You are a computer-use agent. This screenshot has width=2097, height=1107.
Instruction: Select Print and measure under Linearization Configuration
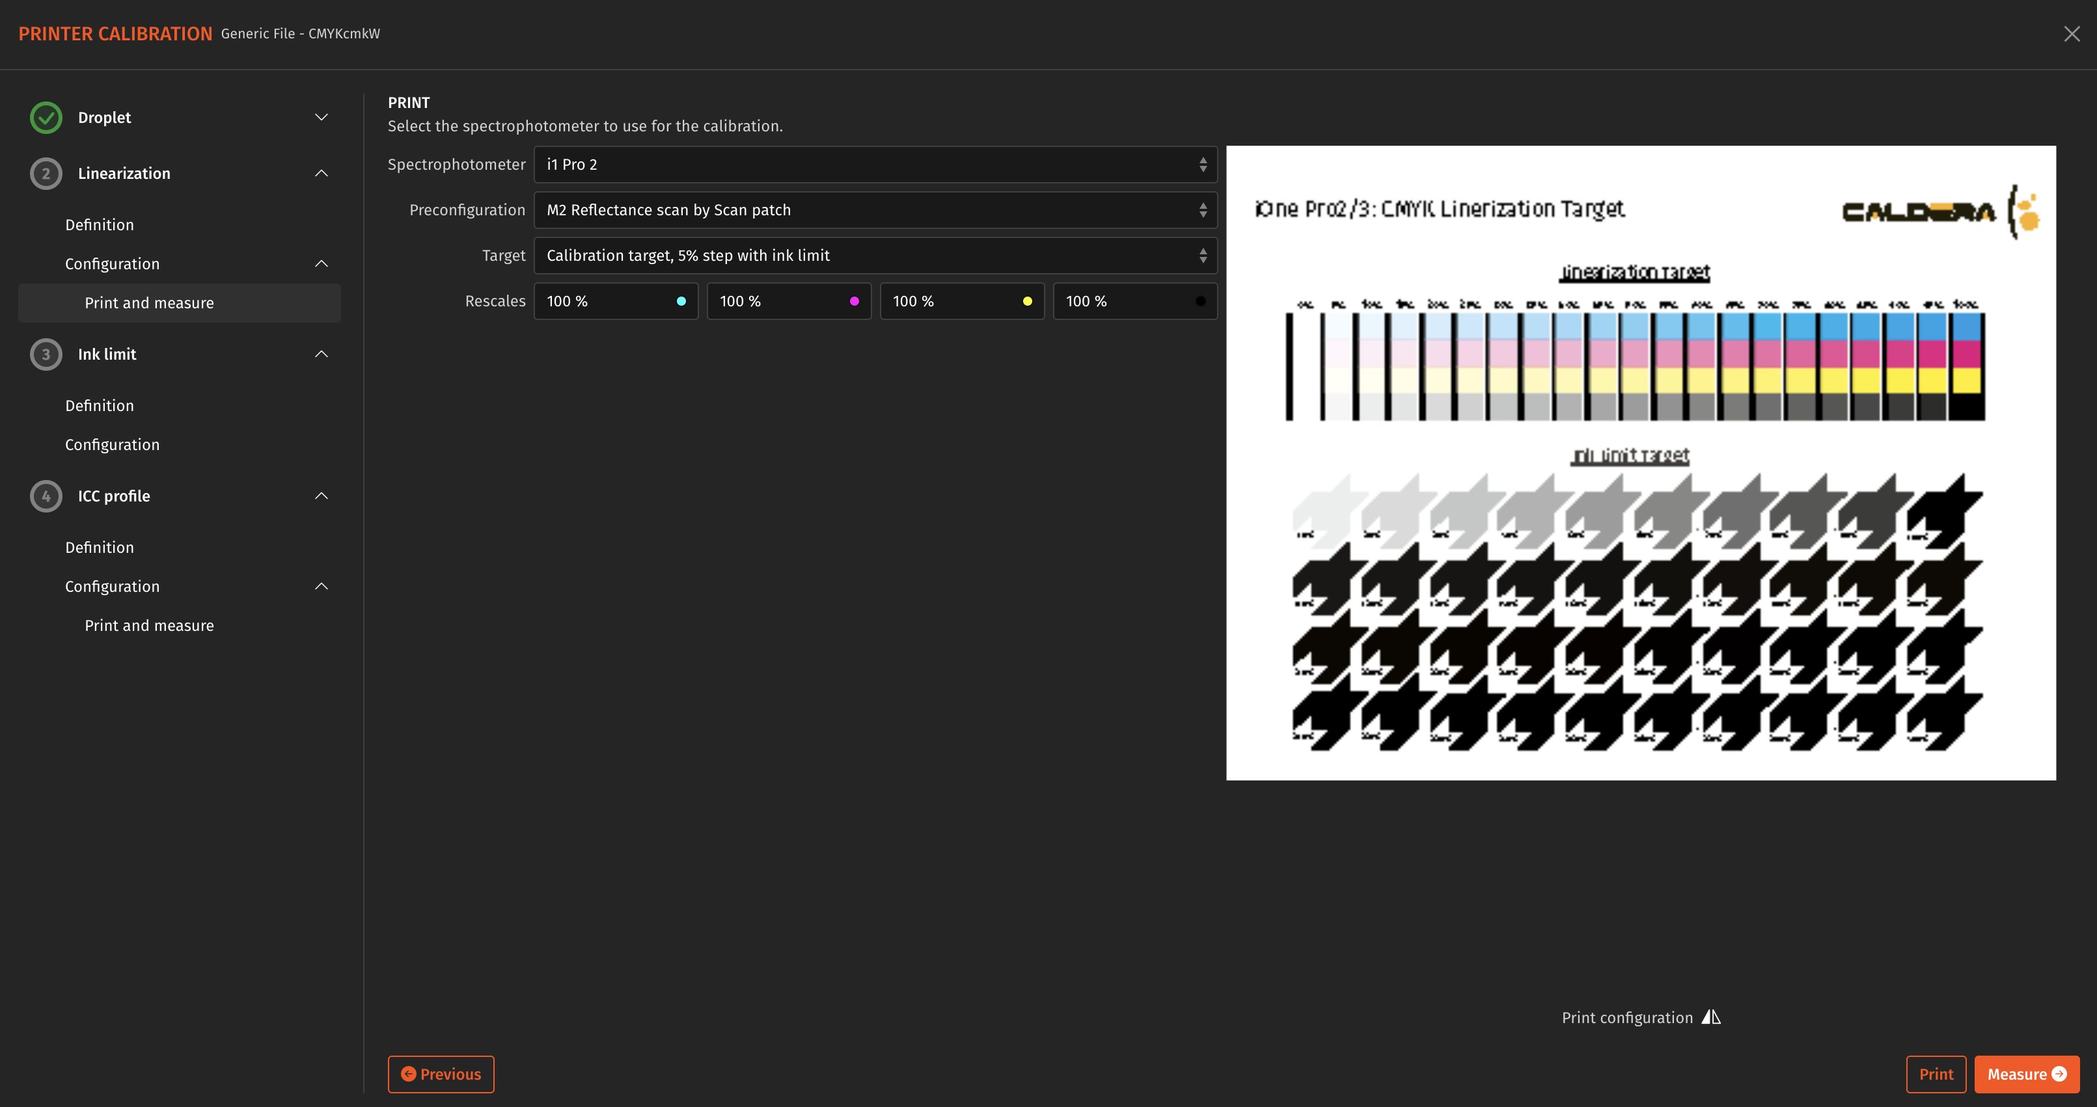[149, 302]
